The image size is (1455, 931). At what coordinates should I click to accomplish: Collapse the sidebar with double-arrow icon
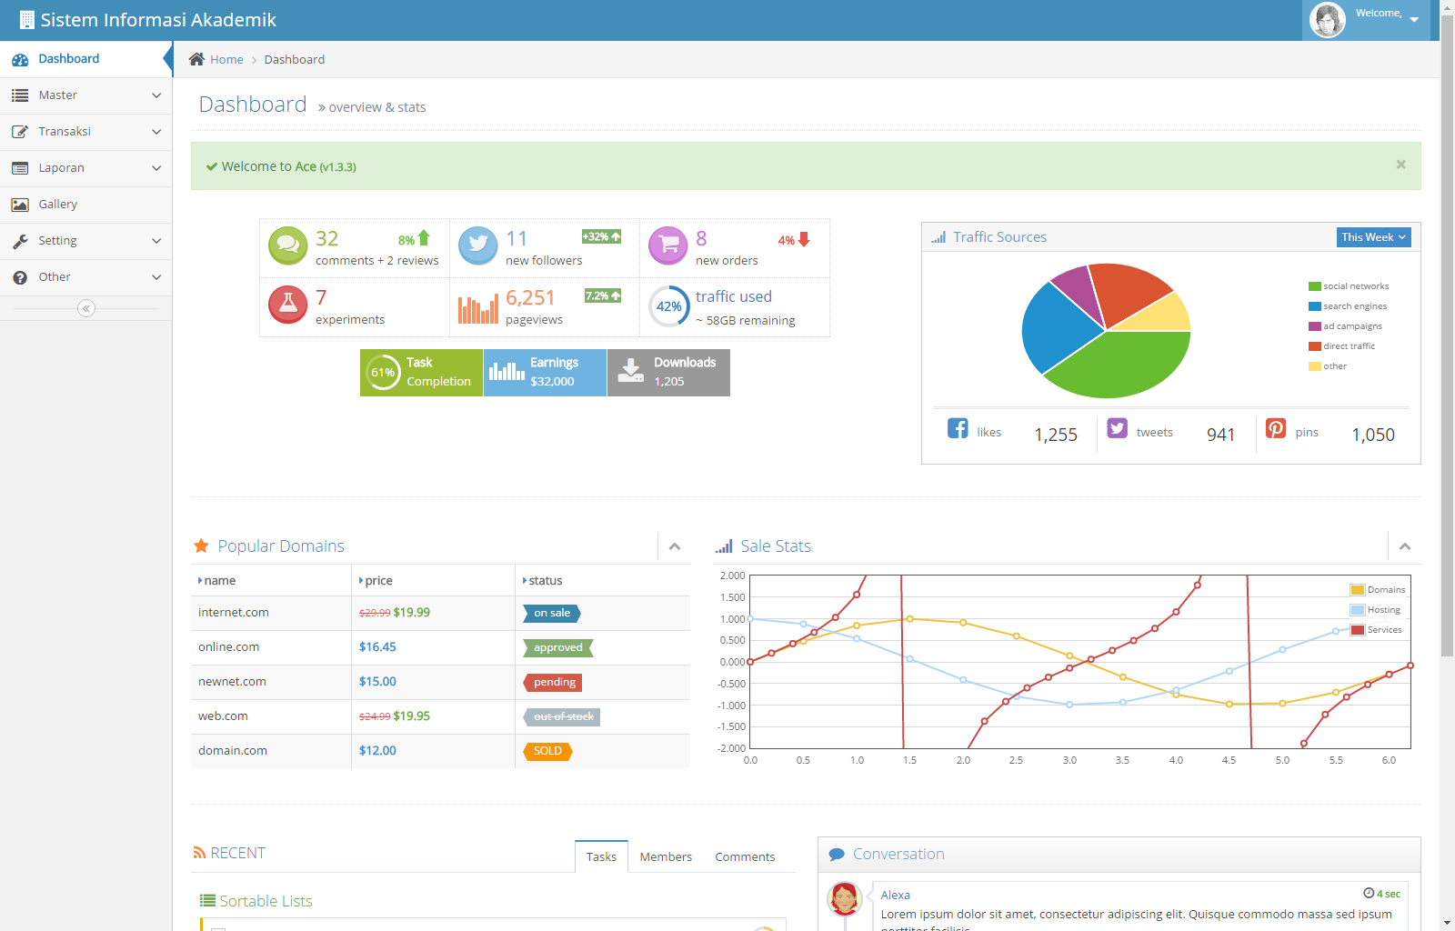coord(86,308)
